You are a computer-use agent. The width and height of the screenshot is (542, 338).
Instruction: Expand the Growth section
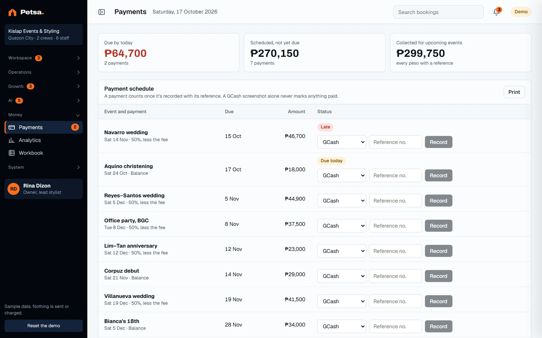pyautogui.click(x=44, y=86)
